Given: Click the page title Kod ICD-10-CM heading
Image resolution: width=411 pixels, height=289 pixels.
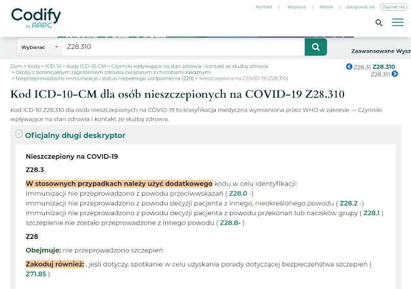Looking at the screenshot, I should [177, 94].
